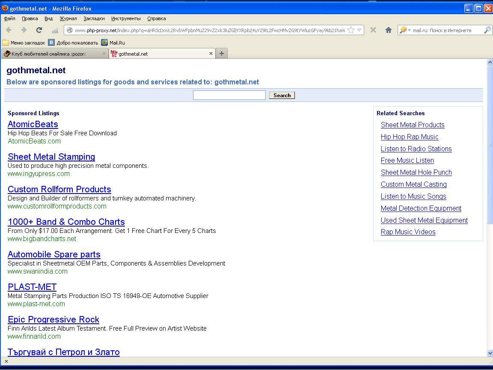Click the AtomicBeats.com green URL
Image resolution: width=493 pixels, height=370 pixels.
coord(34,141)
